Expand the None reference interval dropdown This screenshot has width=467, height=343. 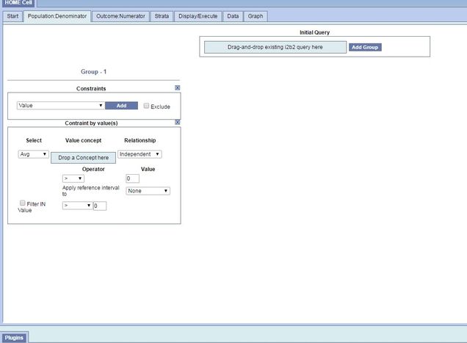pyautogui.click(x=148, y=191)
